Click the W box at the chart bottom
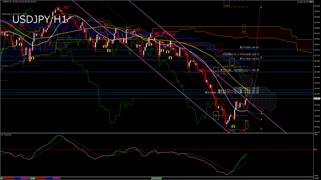 (x=244, y=131)
